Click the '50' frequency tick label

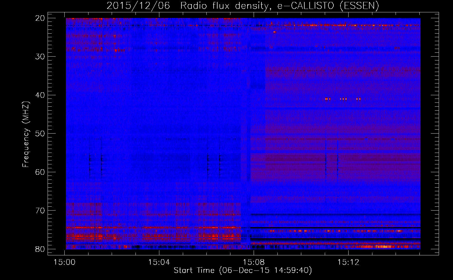pyautogui.click(x=40, y=134)
